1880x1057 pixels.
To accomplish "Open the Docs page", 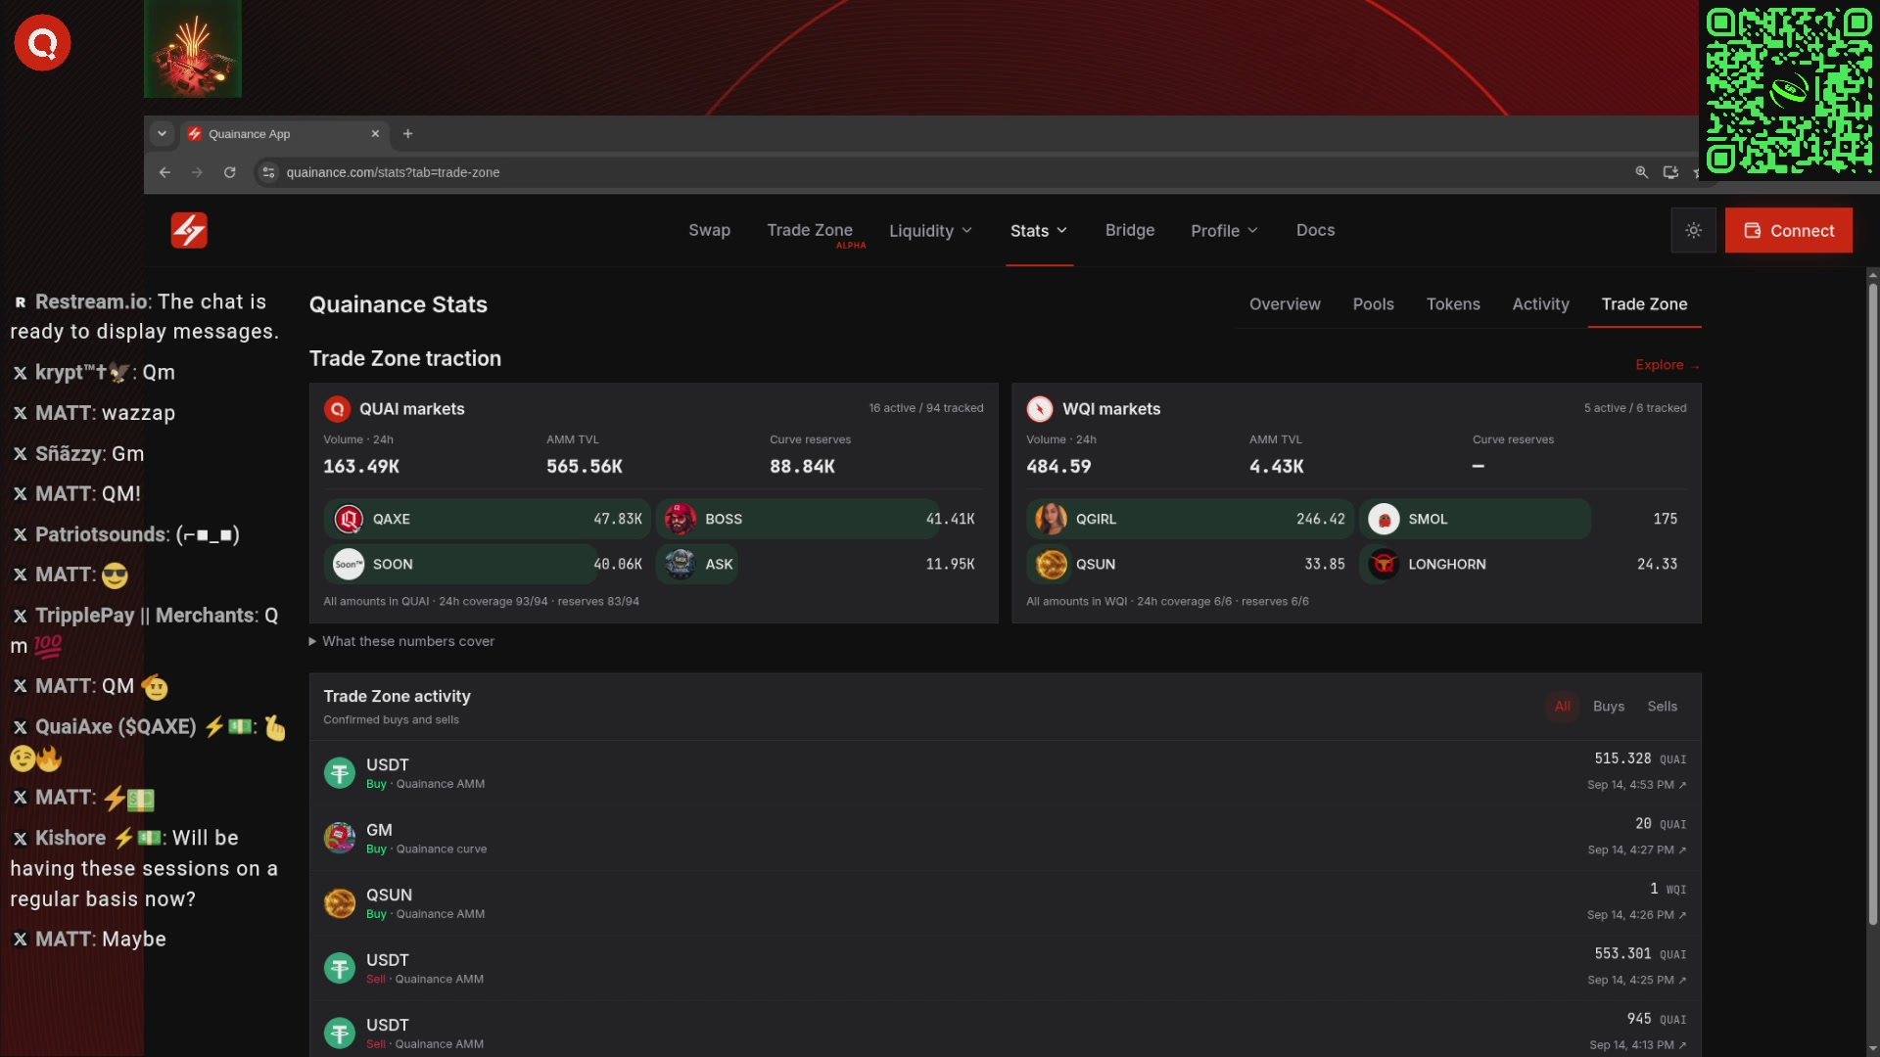I will (1315, 230).
